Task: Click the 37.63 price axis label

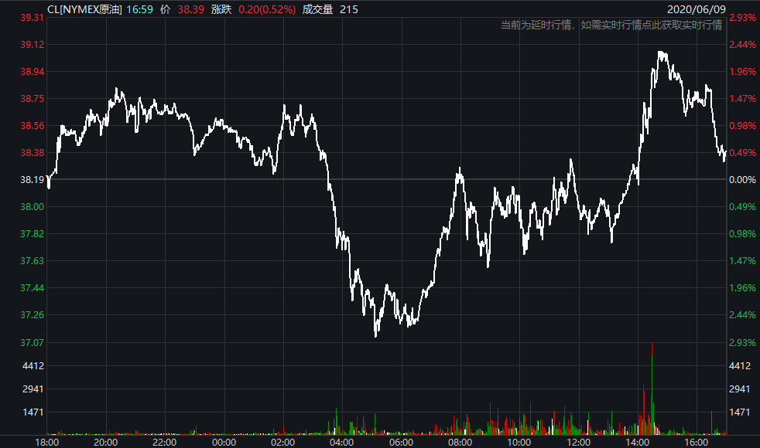Action: [x=32, y=261]
